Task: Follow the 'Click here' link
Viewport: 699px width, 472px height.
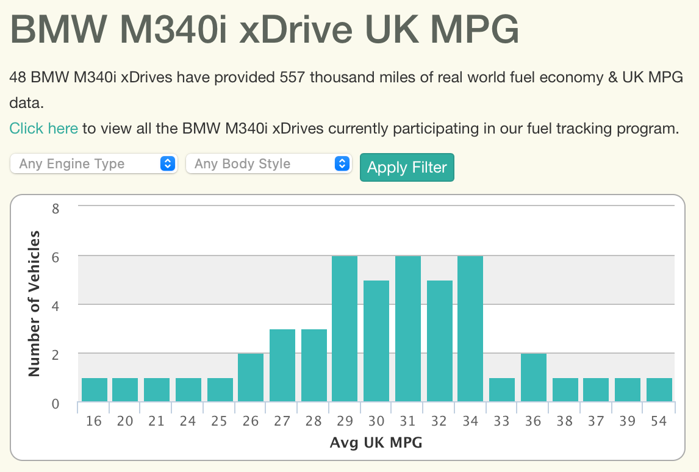Action: 44,128
